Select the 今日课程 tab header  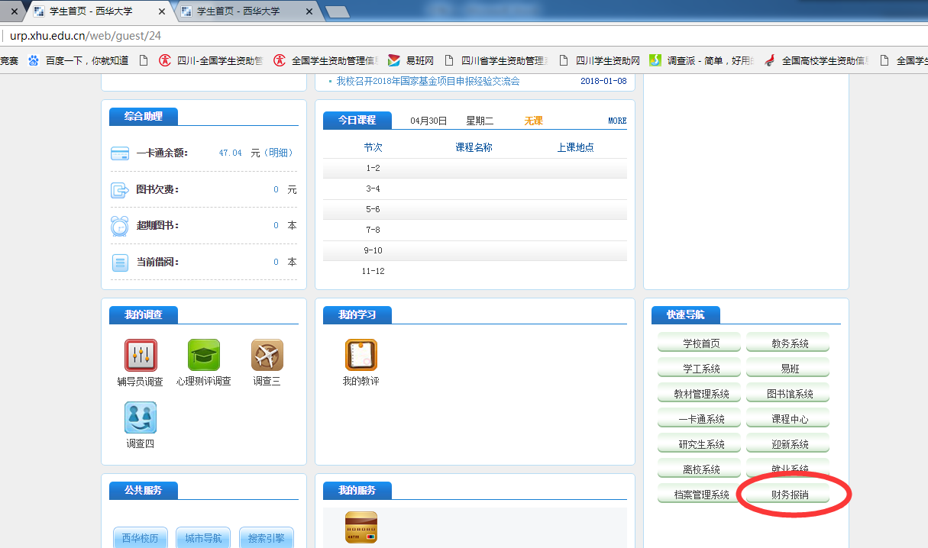pyautogui.click(x=357, y=121)
